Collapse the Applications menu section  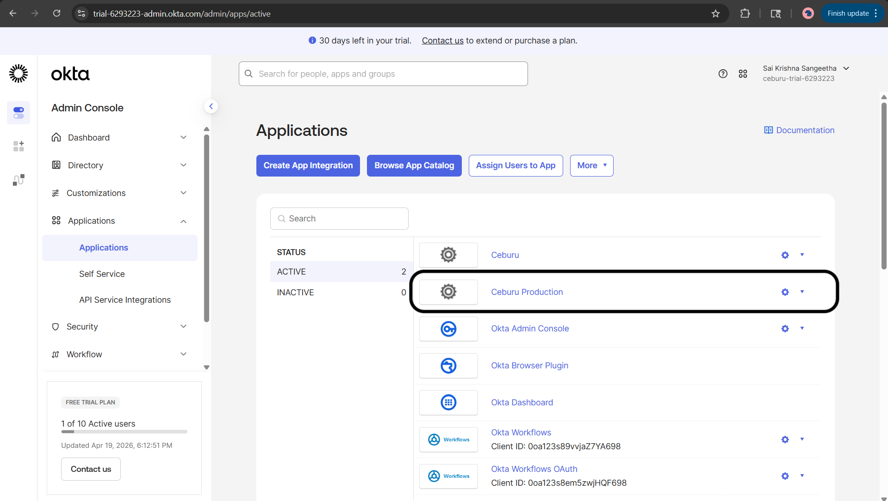[183, 221]
